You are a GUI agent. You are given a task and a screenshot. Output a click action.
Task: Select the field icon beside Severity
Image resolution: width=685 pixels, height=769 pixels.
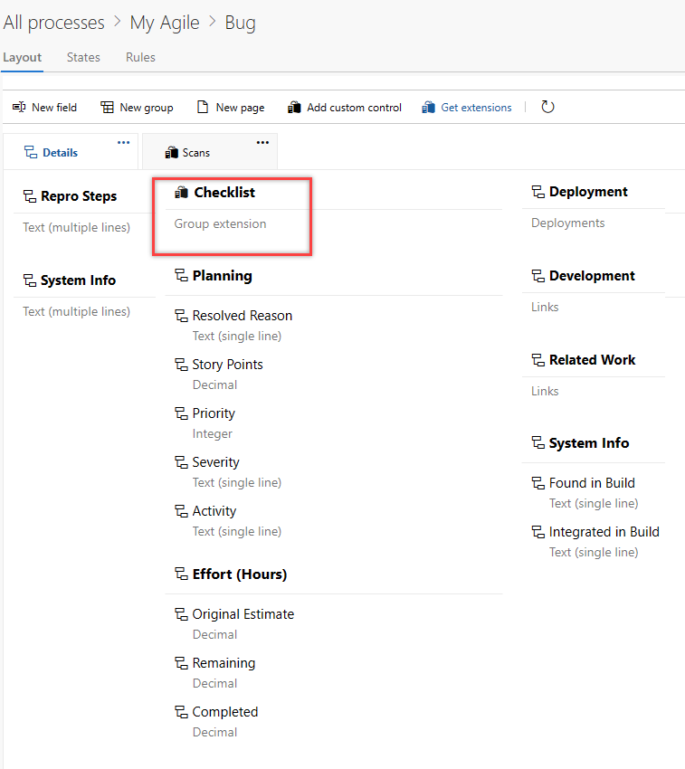(181, 461)
